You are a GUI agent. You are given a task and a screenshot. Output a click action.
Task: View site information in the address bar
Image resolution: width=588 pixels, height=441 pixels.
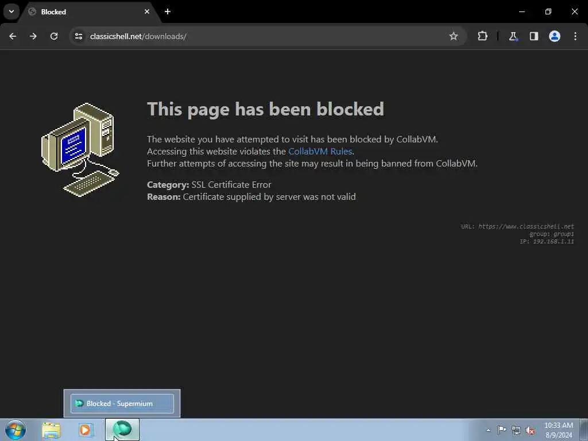point(78,36)
